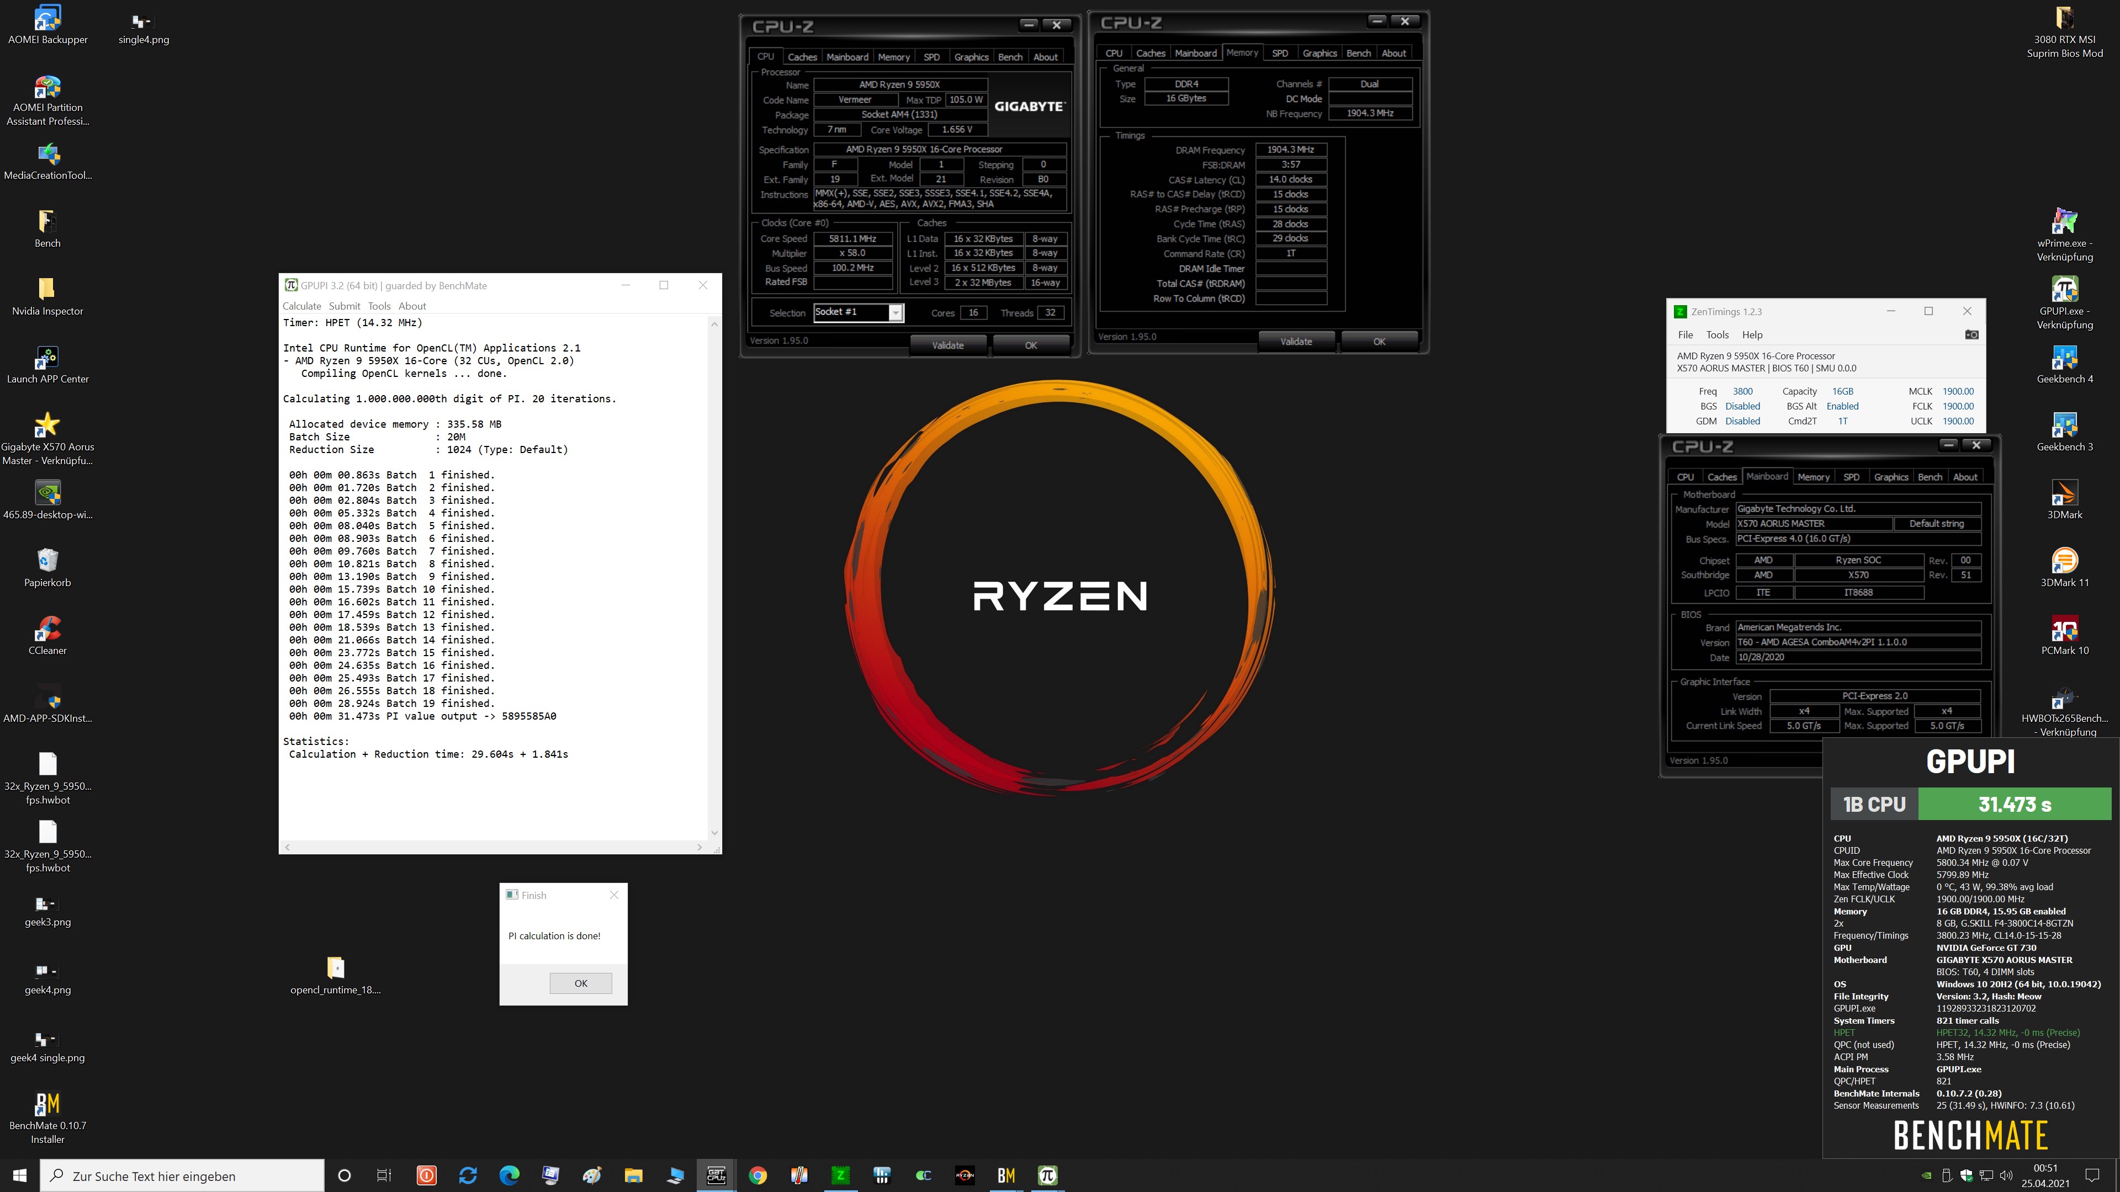This screenshot has height=1192, width=2120.
Task: Switch to the Mainboard tab in CPU-Z CPU window
Action: click(x=847, y=57)
